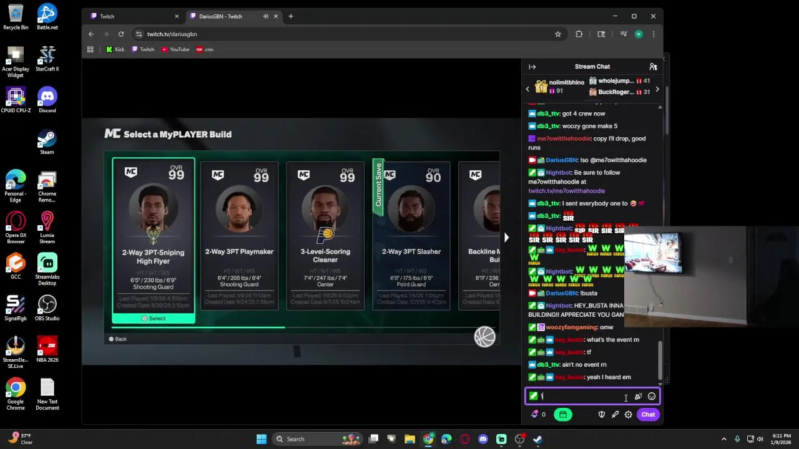Choose the 2-Way 3PT Playmaker build card
The image size is (799, 449).
[x=240, y=235]
